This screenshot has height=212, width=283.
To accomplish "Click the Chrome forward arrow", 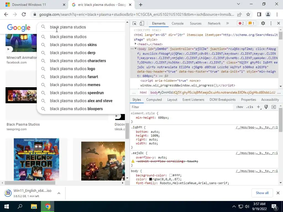I will (15, 14).
